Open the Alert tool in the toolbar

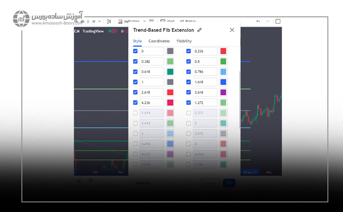pyautogui.click(x=167, y=21)
